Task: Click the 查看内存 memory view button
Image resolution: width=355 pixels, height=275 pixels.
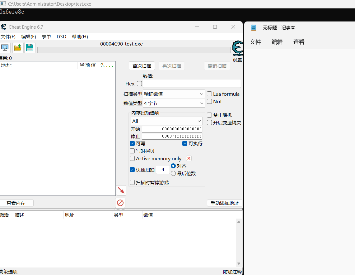Action: (x=16, y=203)
